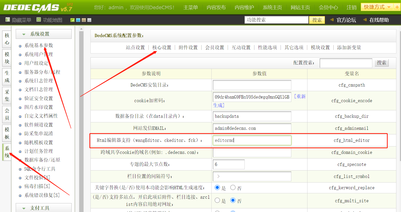Click 搜索 button next to 功能搜索
The width and height of the screenshot is (401, 212).
pyautogui.click(x=317, y=20)
